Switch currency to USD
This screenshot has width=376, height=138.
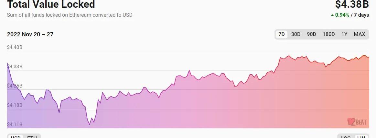click(x=16, y=137)
